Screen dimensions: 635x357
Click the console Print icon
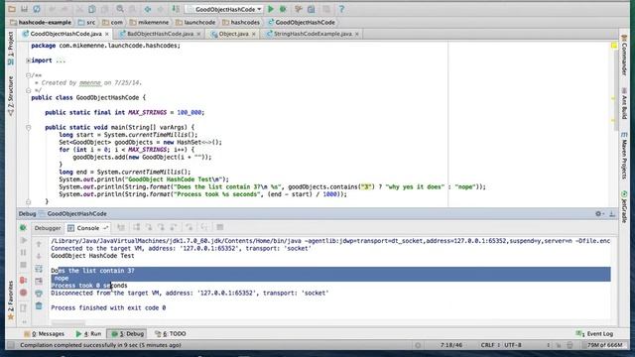click(x=39, y=294)
